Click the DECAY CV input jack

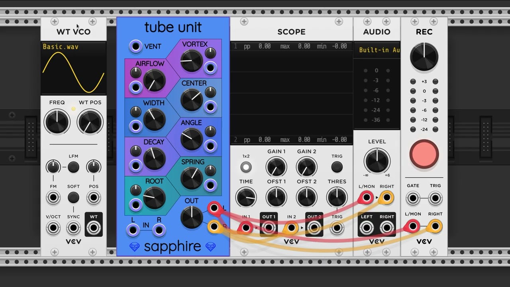pyautogui.click(x=136, y=166)
